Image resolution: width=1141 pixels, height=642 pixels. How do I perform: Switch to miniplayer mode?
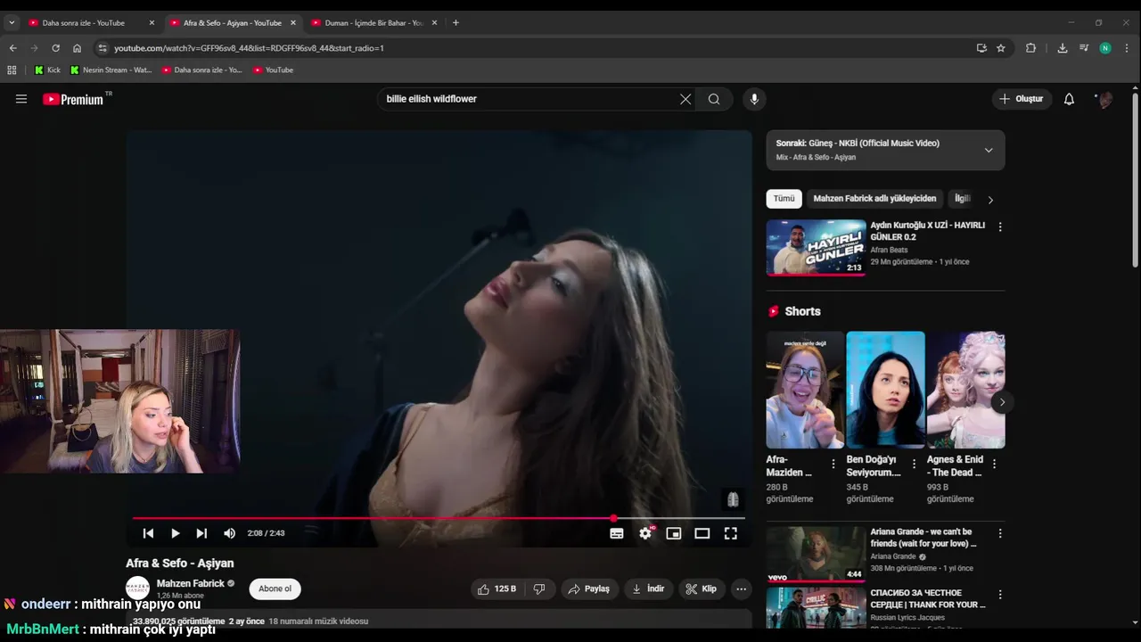pos(674,533)
